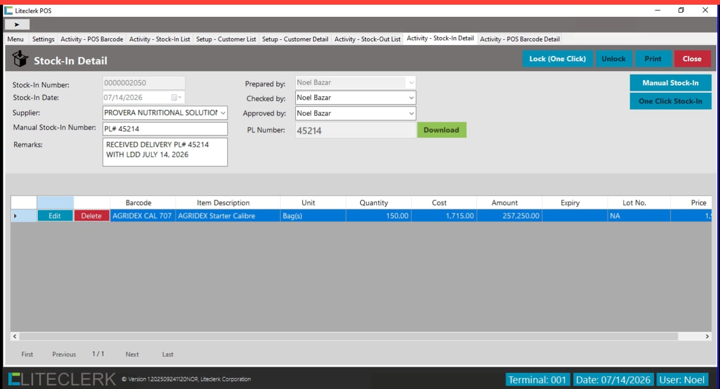The width and height of the screenshot is (720, 389).
Task: Click the Stock-In Number field
Action: [x=144, y=83]
